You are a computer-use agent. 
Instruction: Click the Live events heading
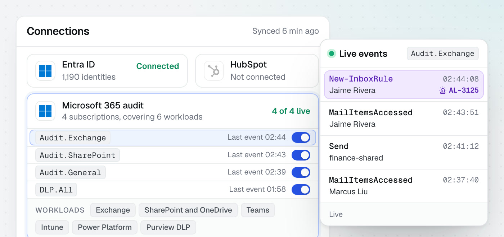363,54
